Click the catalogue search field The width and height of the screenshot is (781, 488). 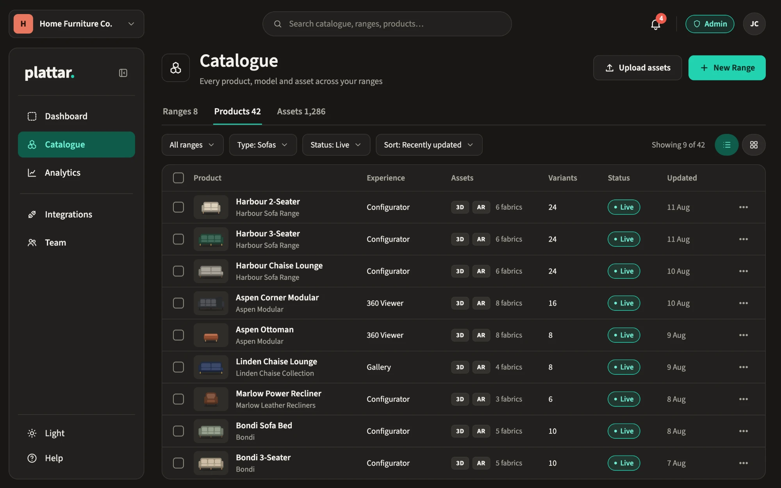click(387, 24)
